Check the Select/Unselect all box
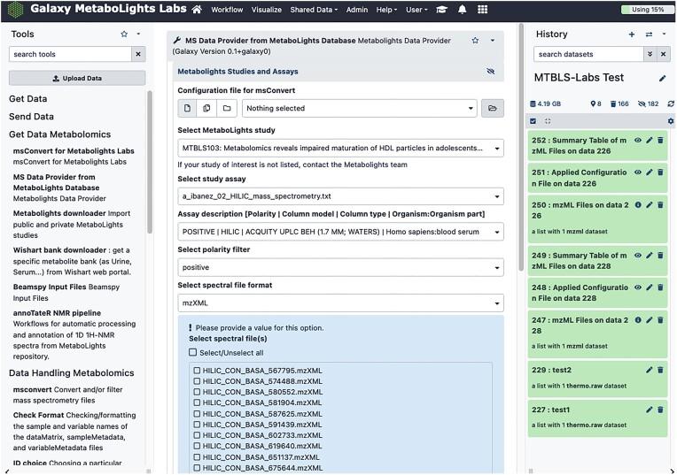The width and height of the screenshot is (677, 475). (193, 353)
